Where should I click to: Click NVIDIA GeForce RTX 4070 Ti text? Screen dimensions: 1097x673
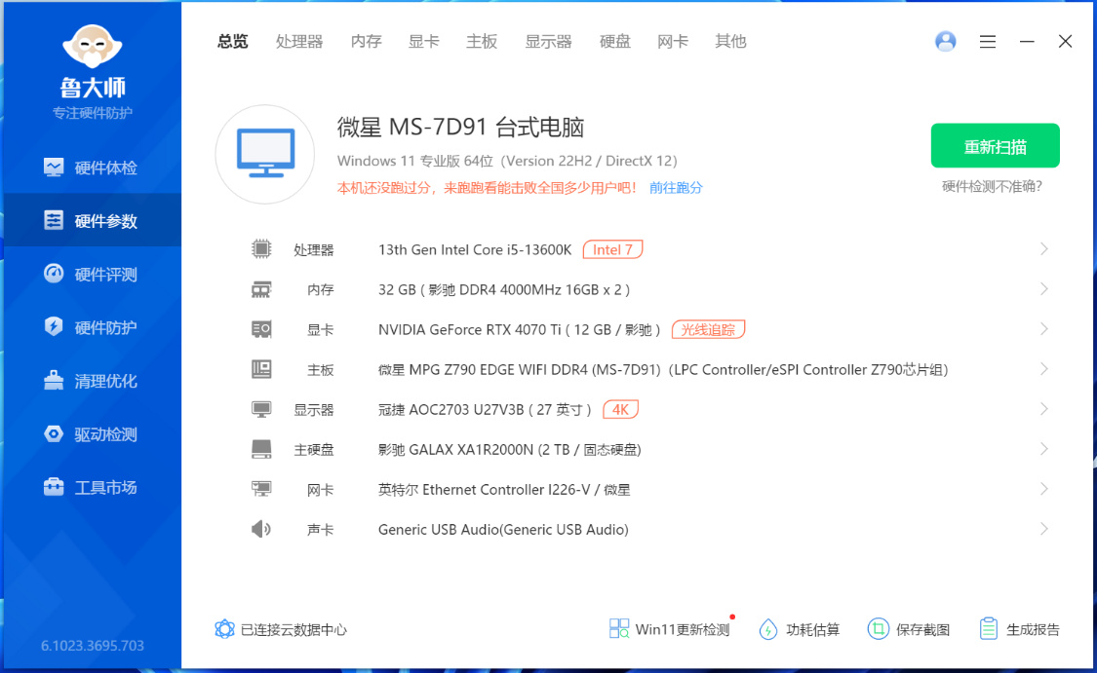520,329
